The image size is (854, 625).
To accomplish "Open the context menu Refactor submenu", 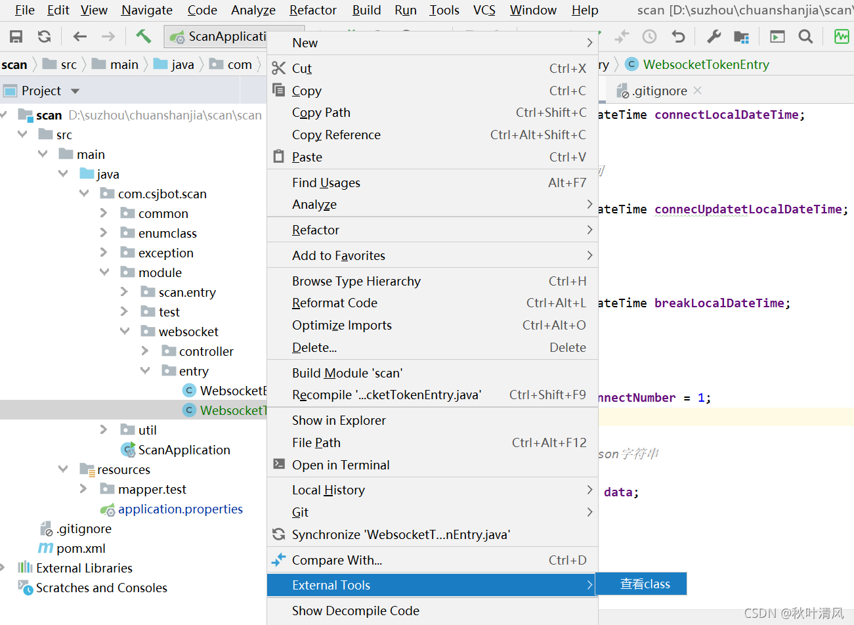I will 433,230.
